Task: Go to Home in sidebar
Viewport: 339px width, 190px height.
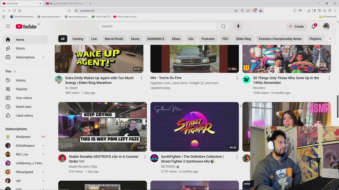Action: [x=25, y=40]
